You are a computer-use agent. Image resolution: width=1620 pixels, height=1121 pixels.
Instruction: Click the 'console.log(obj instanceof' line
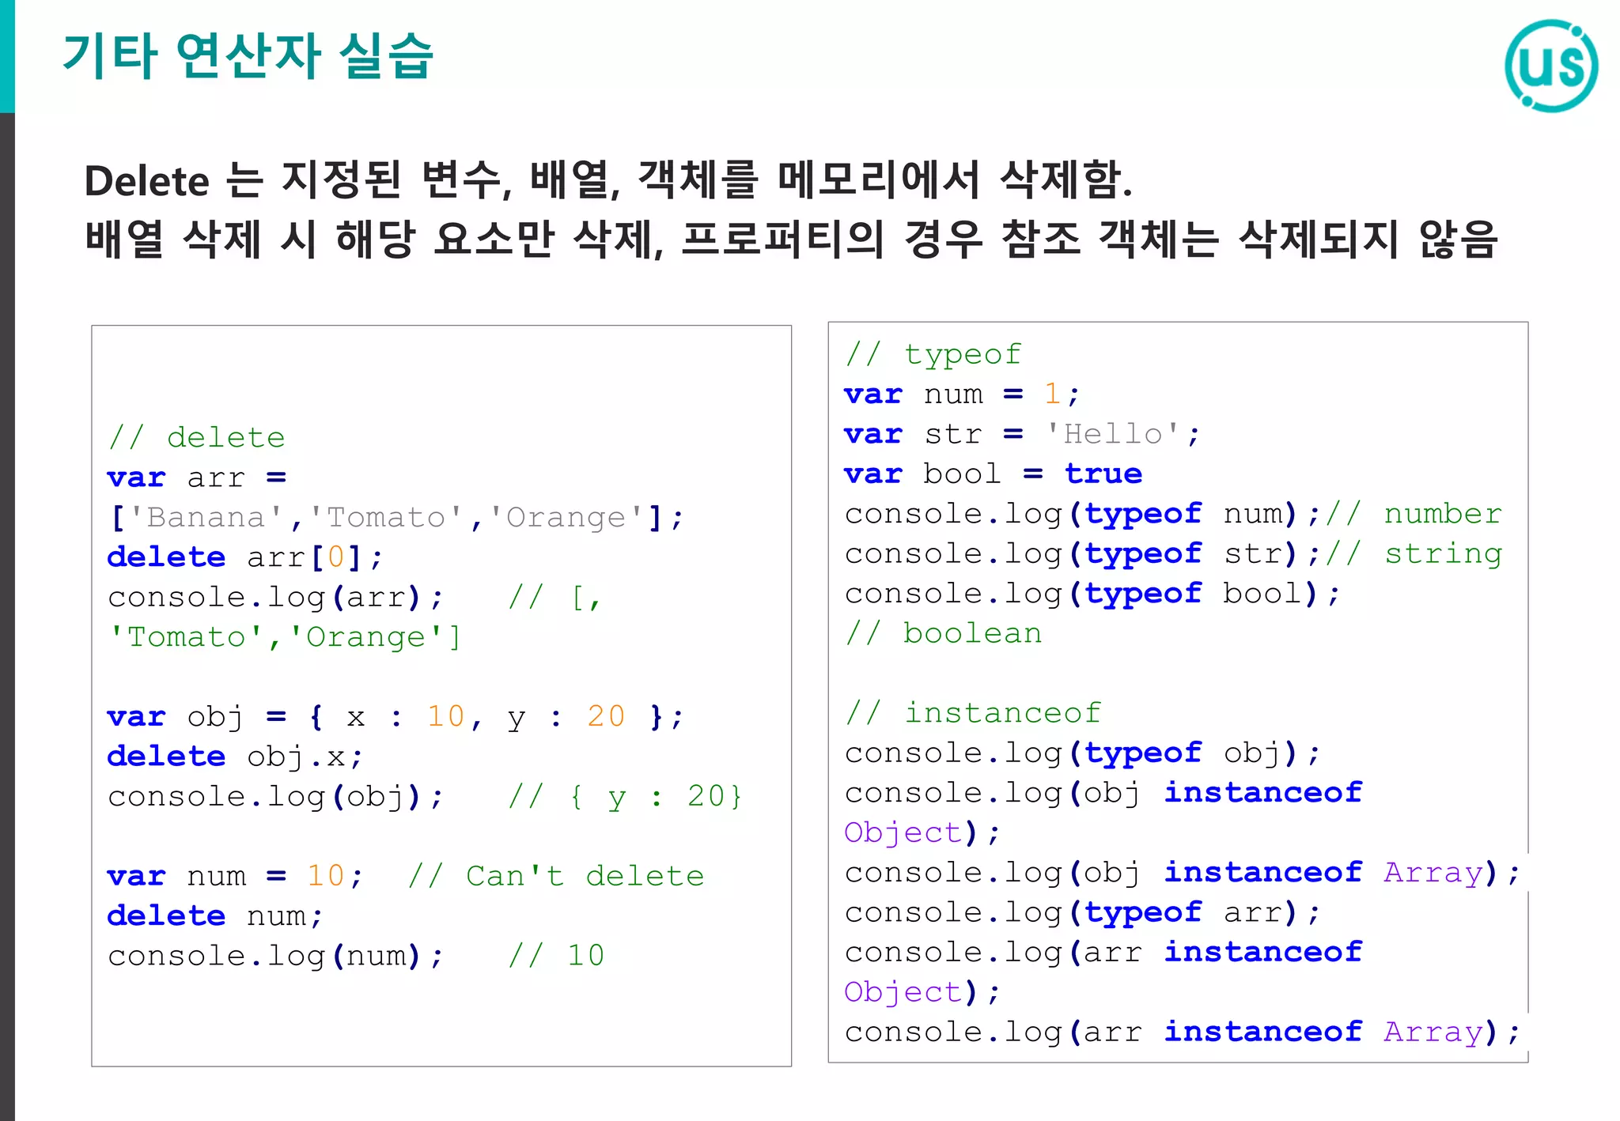point(1103,793)
